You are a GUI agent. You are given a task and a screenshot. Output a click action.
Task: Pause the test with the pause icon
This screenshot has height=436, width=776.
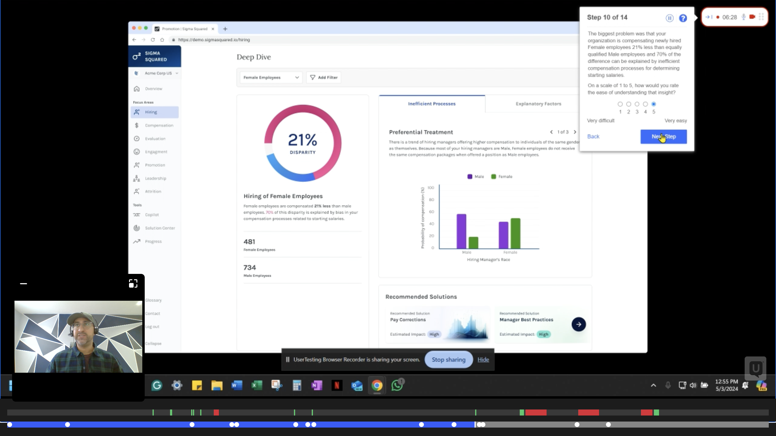tap(669, 18)
